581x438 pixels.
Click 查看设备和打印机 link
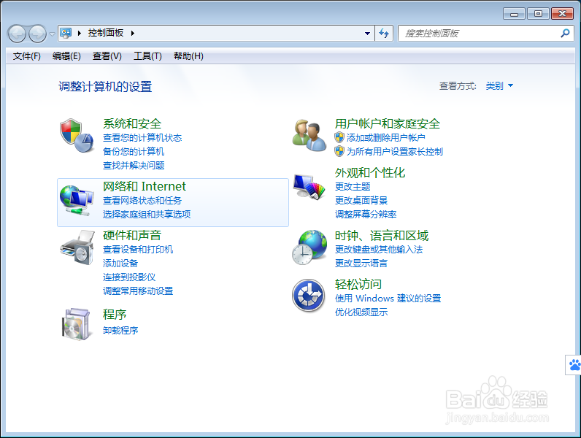138,250
